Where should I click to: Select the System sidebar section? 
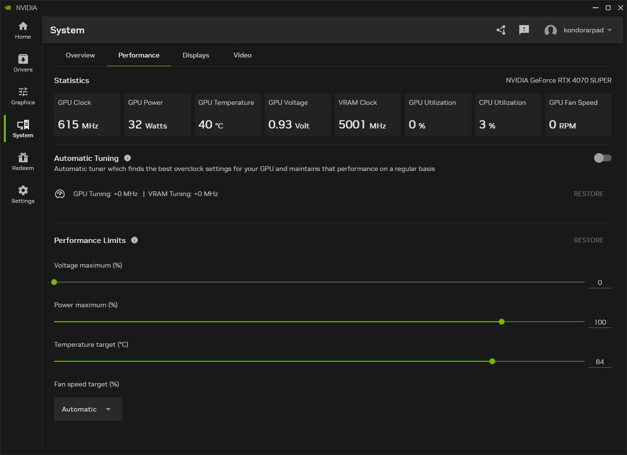click(23, 128)
